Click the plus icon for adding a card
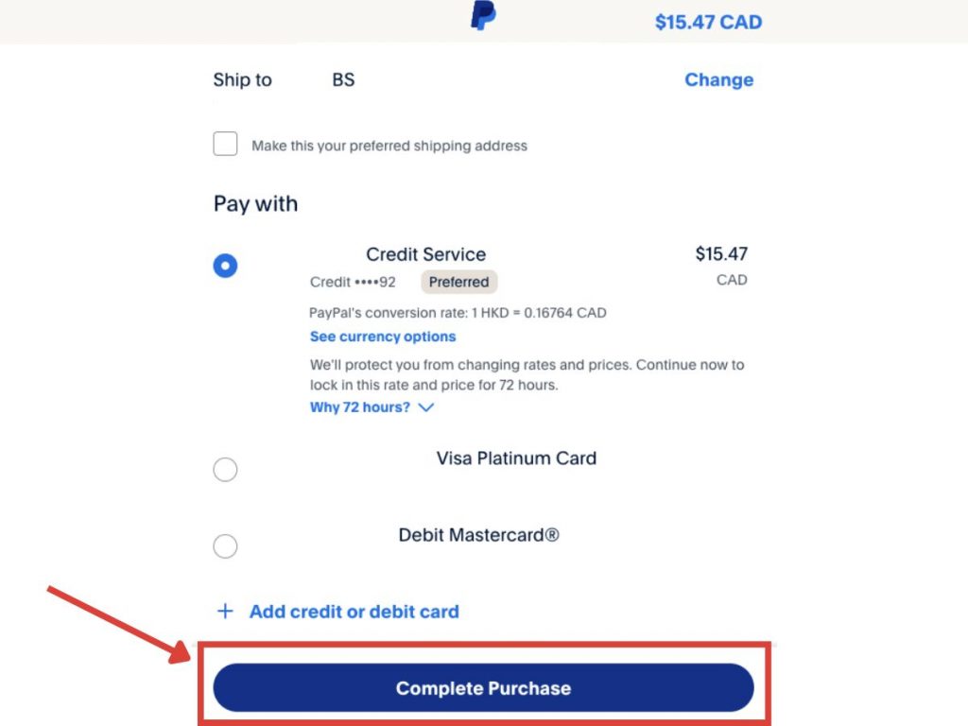Viewport: 968px width, 726px height. (x=225, y=612)
